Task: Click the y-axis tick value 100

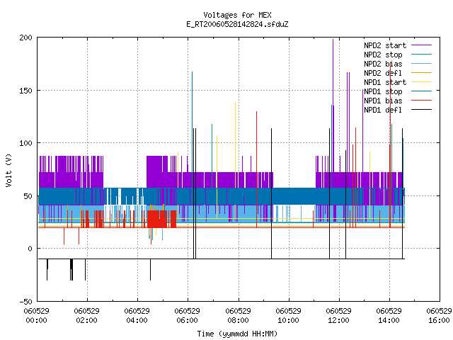Action: [25, 143]
